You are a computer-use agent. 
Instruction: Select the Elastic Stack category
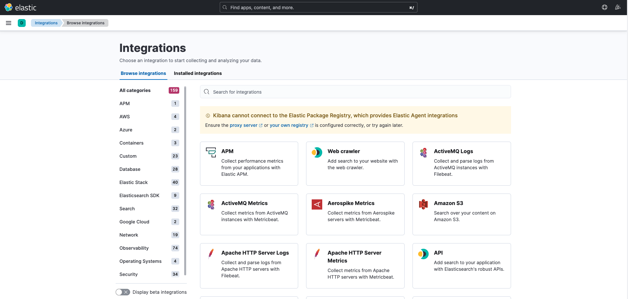(x=133, y=182)
